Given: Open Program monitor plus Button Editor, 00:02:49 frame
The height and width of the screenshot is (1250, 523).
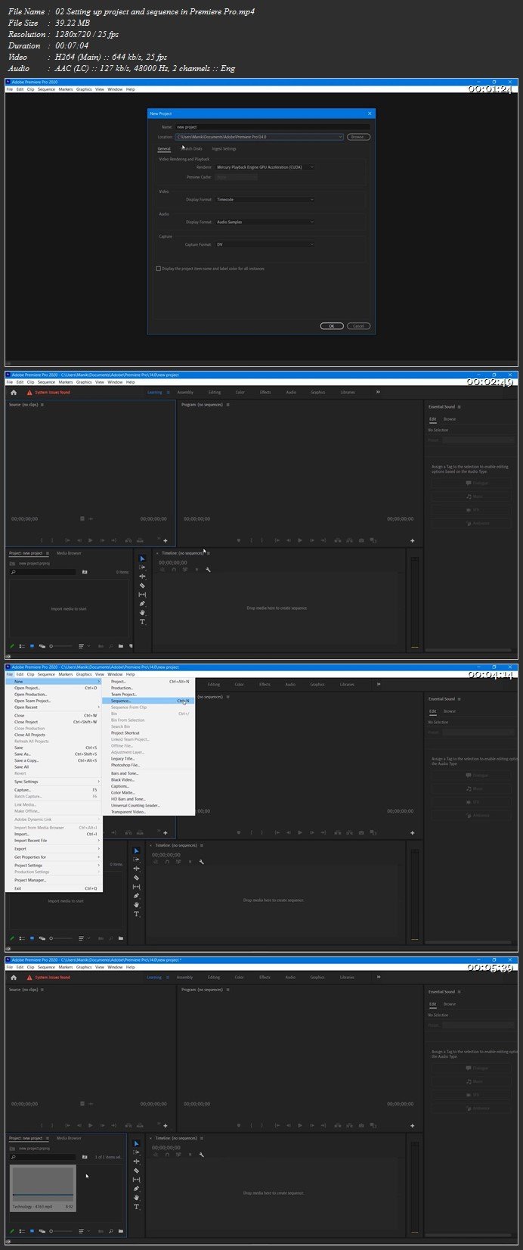Looking at the screenshot, I should click(412, 540).
